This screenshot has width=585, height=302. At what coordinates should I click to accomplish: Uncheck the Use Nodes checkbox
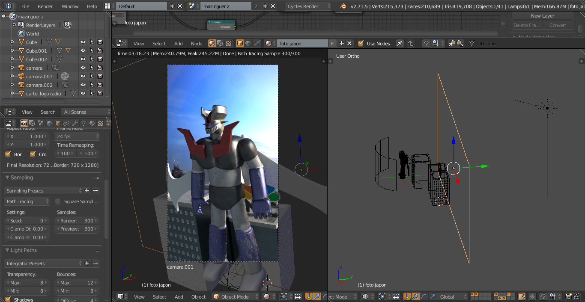click(x=361, y=43)
